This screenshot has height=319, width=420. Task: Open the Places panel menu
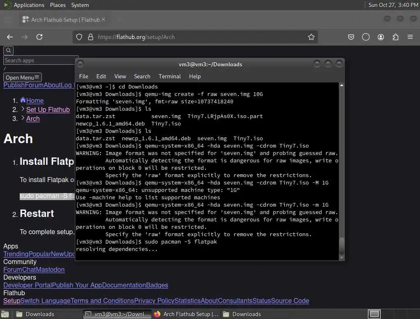click(57, 5)
